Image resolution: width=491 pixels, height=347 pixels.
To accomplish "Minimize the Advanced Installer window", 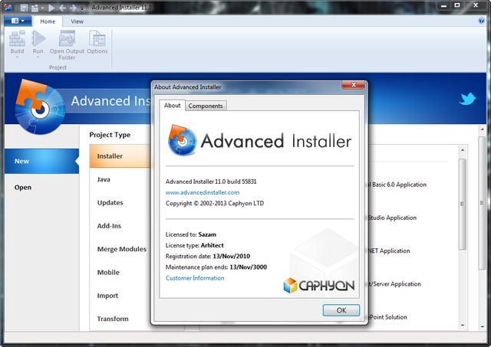I will [443, 5].
